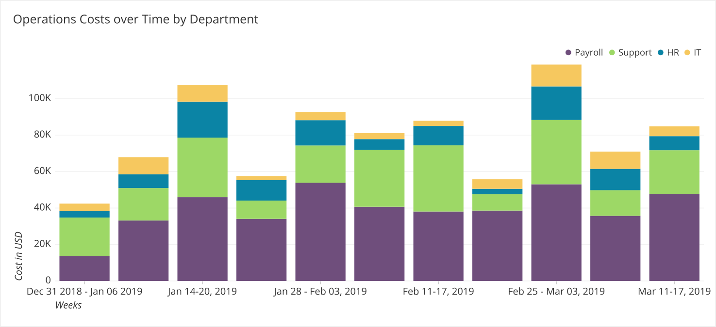Select the HR segment of the Dec 31 2018 - Jan 06 2019 bar
The image size is (716, 327).
[84, 214]
